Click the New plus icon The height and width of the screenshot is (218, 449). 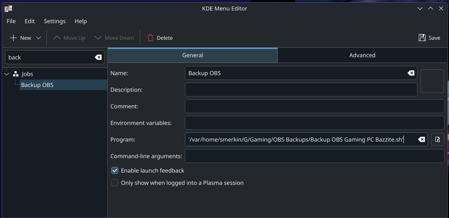click(14, 38)
